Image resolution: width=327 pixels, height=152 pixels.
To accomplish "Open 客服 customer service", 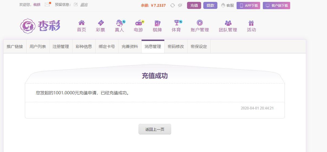I will pyautogui.click(x=227, y=5).
